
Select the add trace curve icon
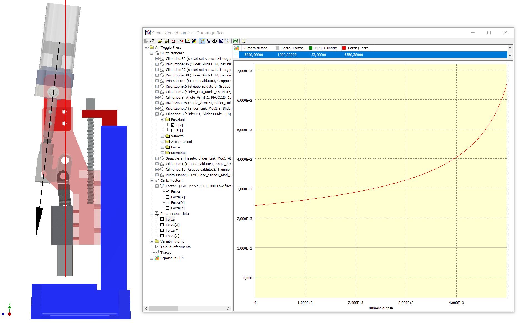coord(181,41)
